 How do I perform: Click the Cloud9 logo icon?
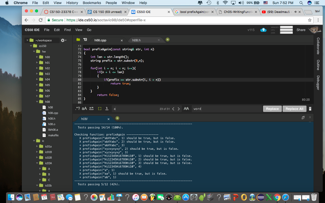pyautogui.click(x=263, y=30)
